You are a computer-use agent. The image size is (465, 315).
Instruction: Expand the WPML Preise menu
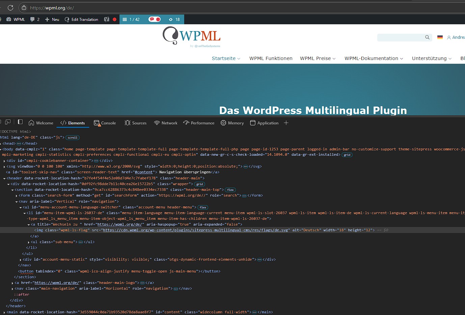(x=318, y=58)
